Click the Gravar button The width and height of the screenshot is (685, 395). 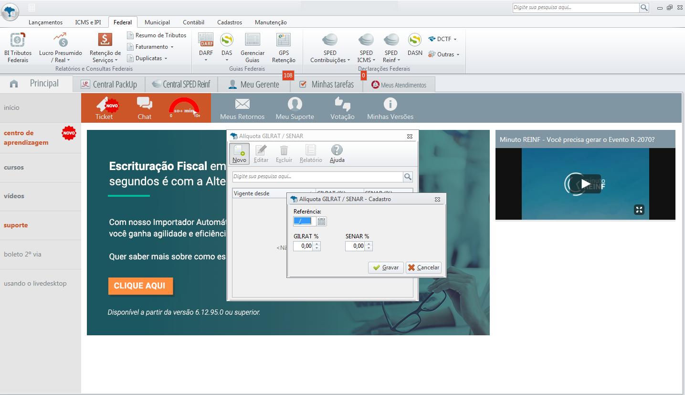[386, 267]
